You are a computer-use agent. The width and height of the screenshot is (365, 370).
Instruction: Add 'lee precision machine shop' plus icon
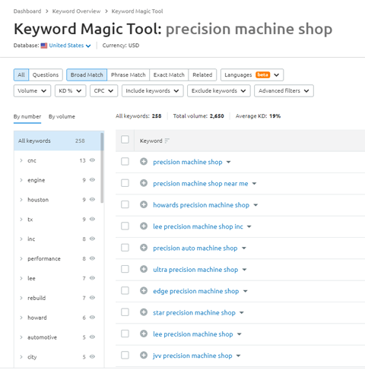[x=144, y=334]
